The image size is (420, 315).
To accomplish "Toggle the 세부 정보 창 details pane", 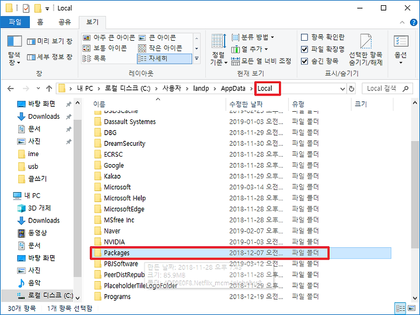I will pyautogui.click(x=50, y=57).
